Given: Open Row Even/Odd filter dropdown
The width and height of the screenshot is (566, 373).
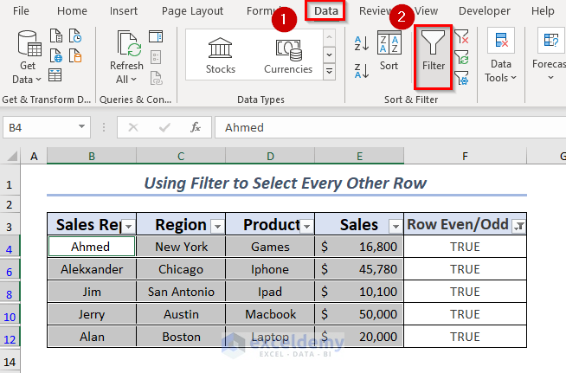Looking at the screenshot, I should click(518, 226).
